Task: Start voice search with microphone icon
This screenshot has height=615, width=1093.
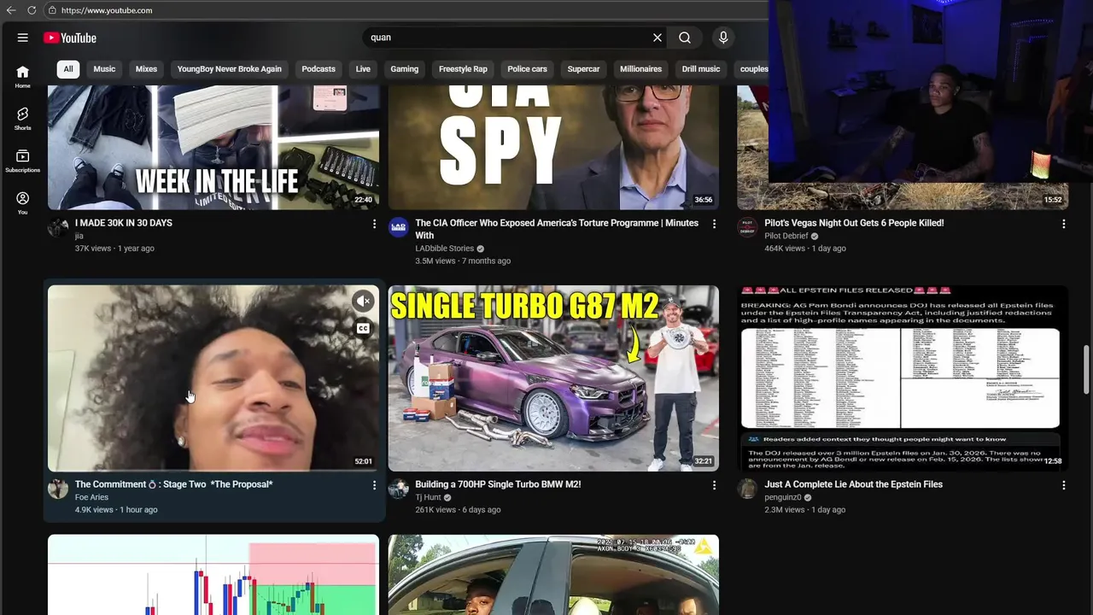Action: (x=723, y=38)
